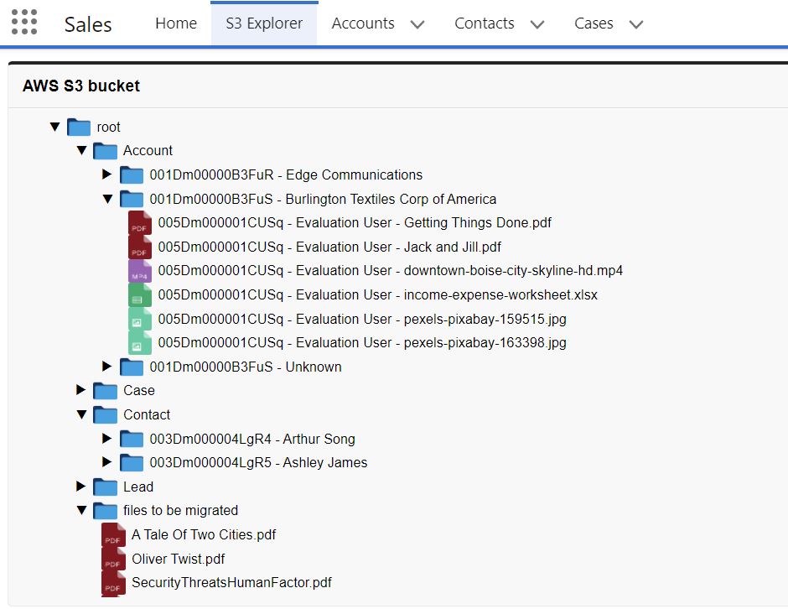
Task: Open pexels-pixabay-159515.jpg file name
Action: (x=362, y=319)
